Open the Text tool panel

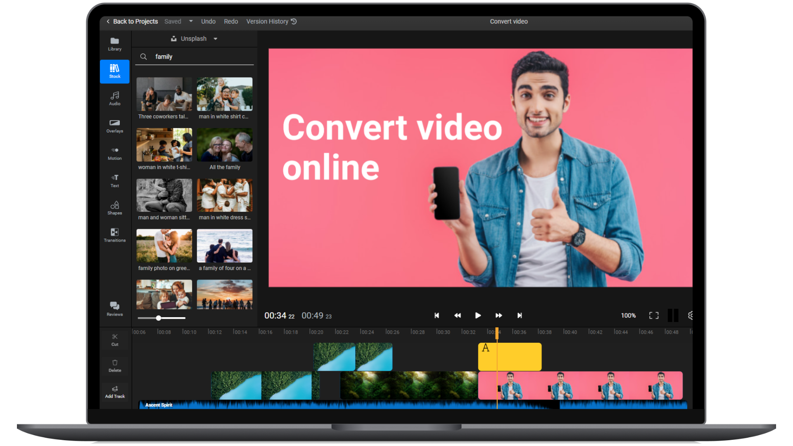pos(114,180)
